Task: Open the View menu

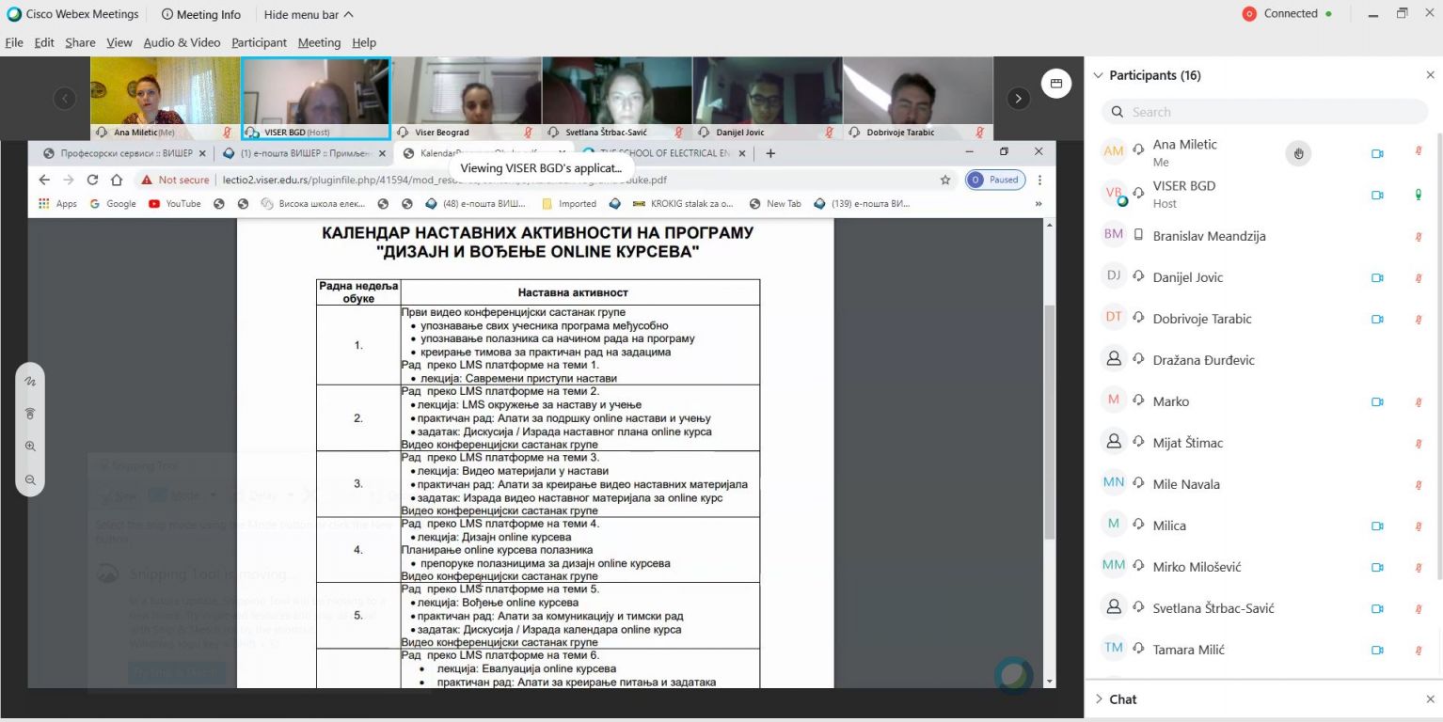Action: tap(119, 42)
